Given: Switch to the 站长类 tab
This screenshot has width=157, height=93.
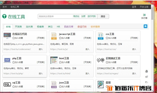Looking at the screenshot, I should (x=29, y=27).
